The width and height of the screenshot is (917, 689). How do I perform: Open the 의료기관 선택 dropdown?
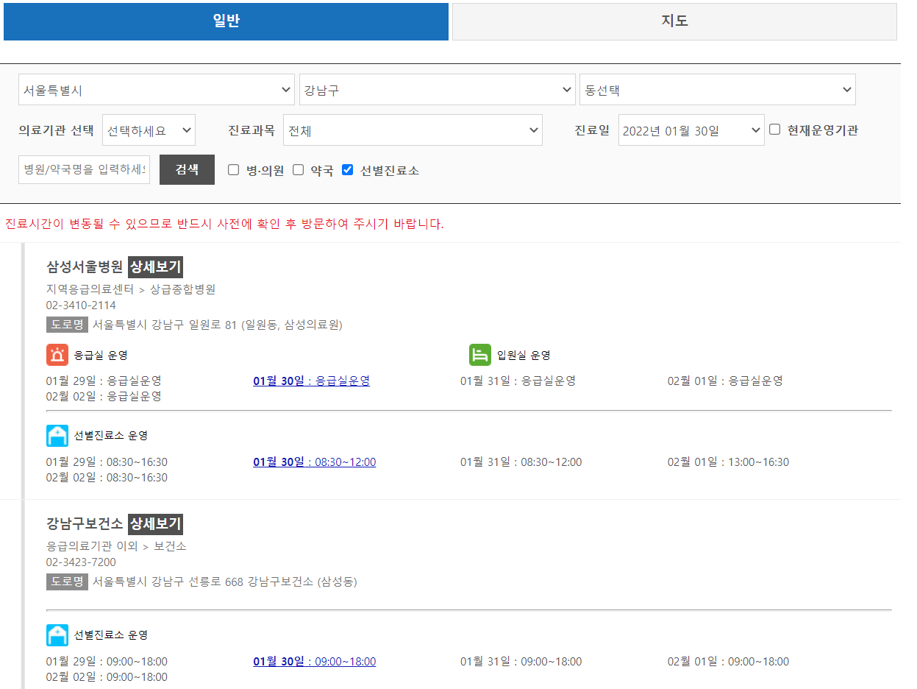coord(149,130)
